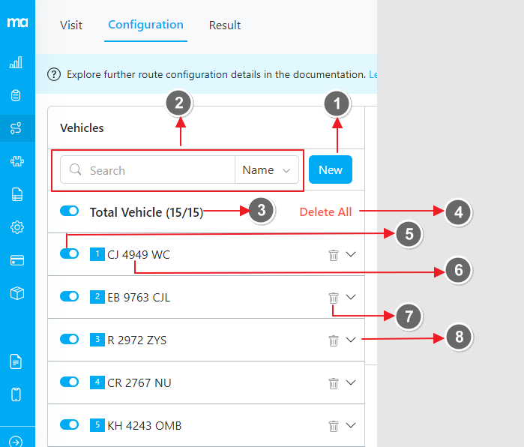Delete vehicle EB 9763 CJL with trash icon

tap(334, 298)
